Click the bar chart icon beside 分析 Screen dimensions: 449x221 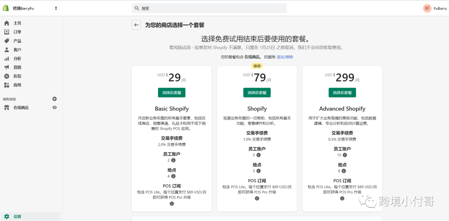[7, 58]
